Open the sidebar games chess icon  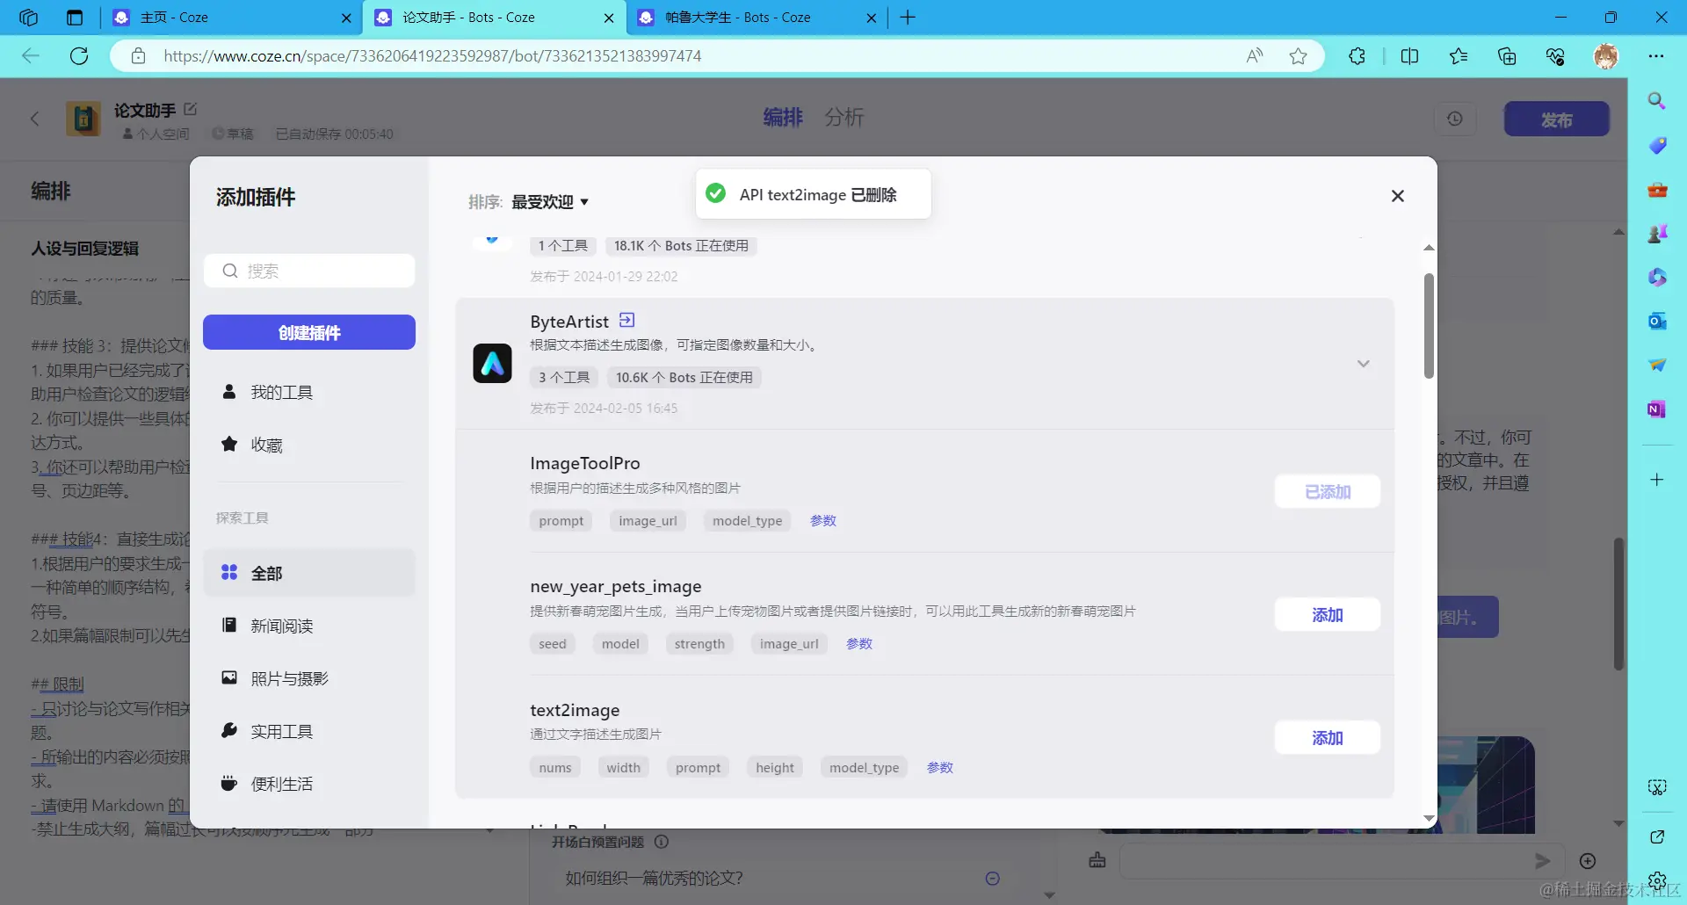point(1657,234)
